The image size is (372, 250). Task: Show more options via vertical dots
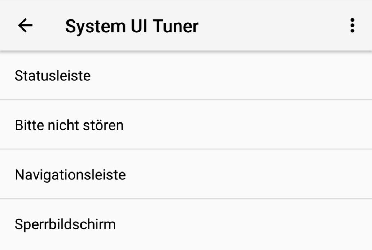pyautogui.click(x=352, y=26)
